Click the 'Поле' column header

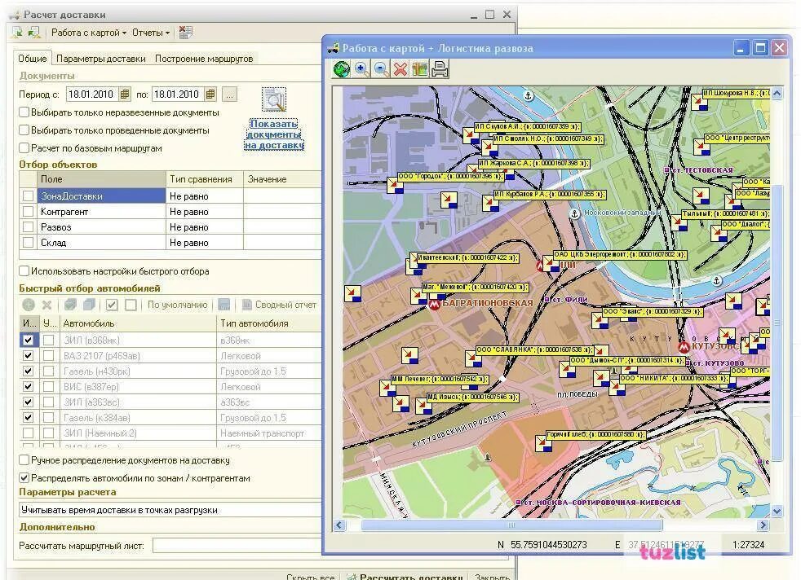tap(102, 179)
